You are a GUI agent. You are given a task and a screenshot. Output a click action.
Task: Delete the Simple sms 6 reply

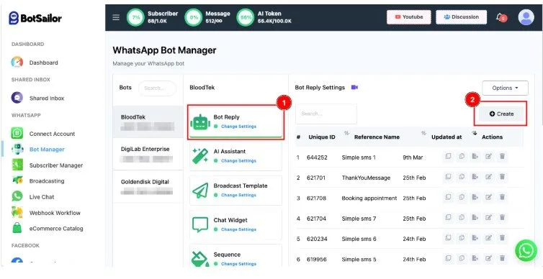[502, 238]
